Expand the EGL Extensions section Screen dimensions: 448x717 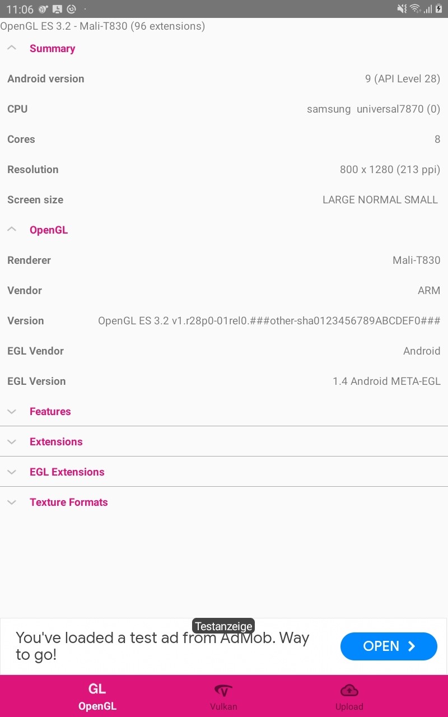(x=224, y=472)
